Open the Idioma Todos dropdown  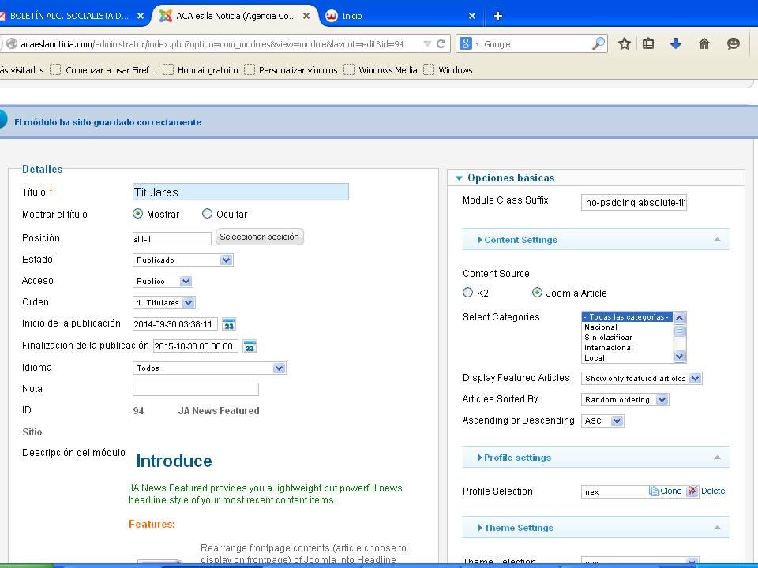[209, 368]
